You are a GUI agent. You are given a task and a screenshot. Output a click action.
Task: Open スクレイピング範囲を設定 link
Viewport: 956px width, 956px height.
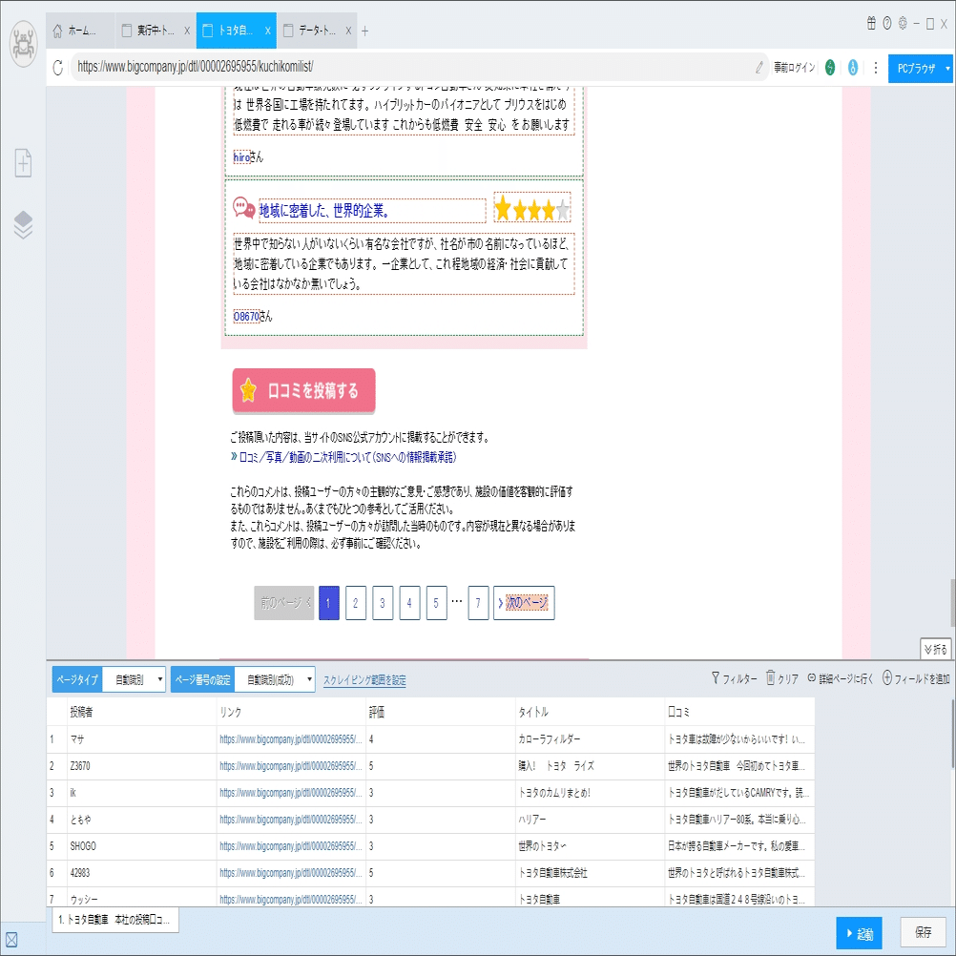pyautogui.click(x=364, y=680)
